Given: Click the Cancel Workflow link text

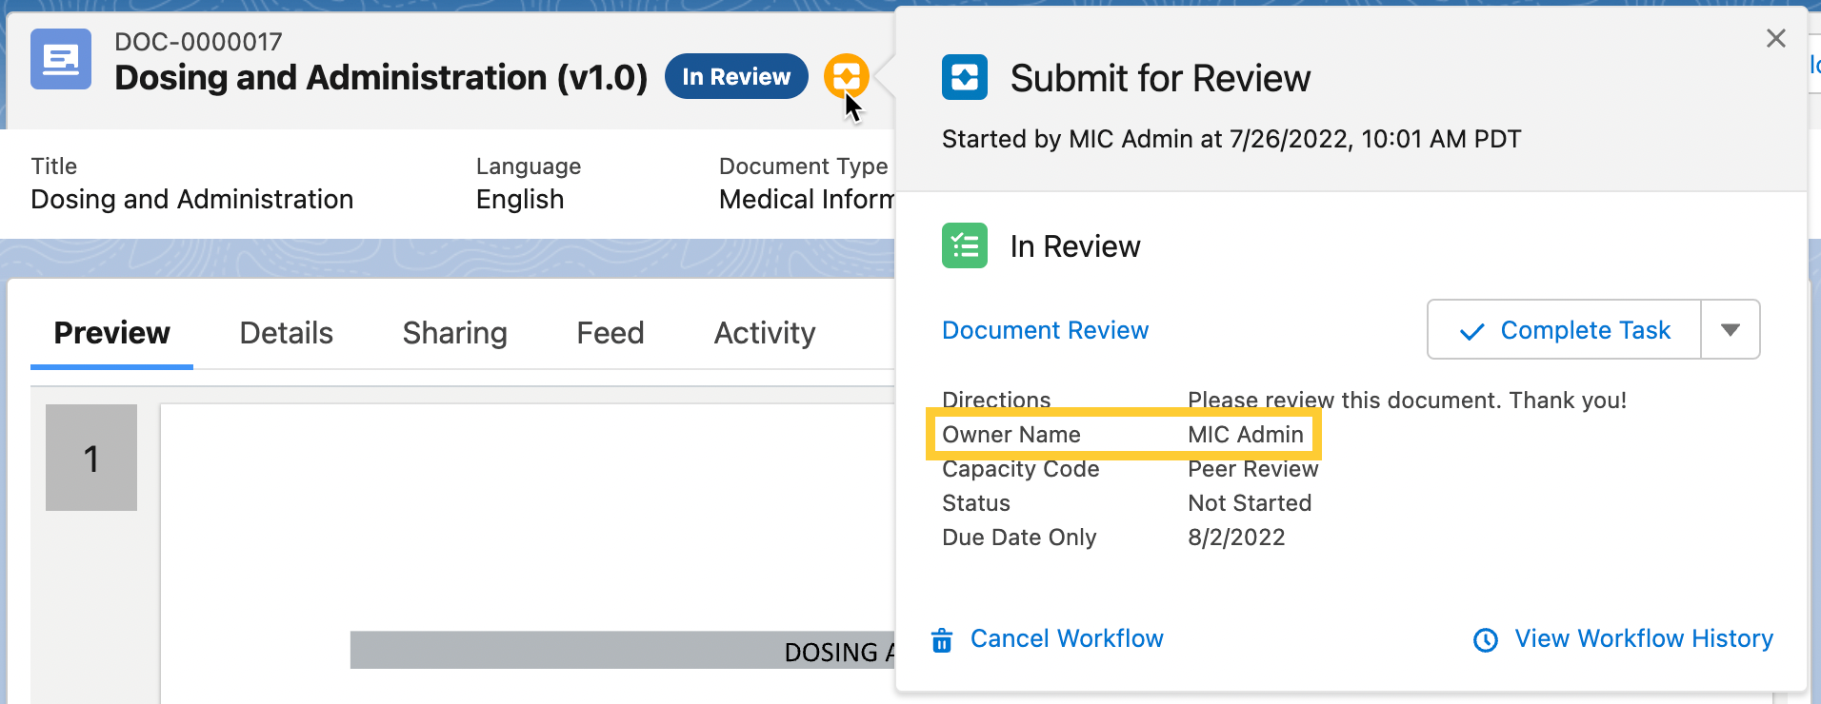Looking at the screenshot, I should tap(1066, 638).
